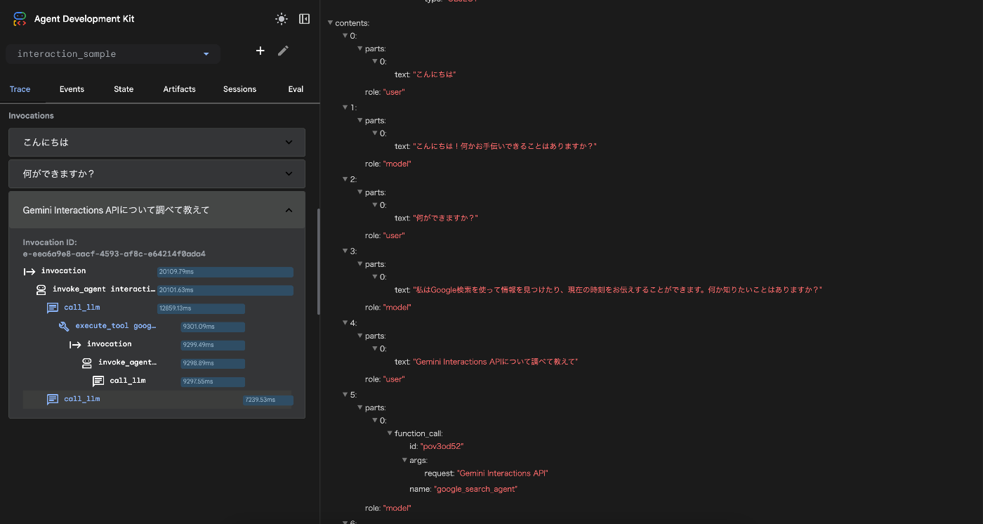Click the Invocation ID value e-eea6a9e8-aacf-4593…
Image resolution: width=983 pixels, height=524 pixels.
(x=114, y=254)
